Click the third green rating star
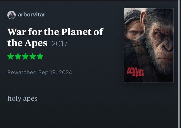Screen dimensions: 181x128 point(25,56)
